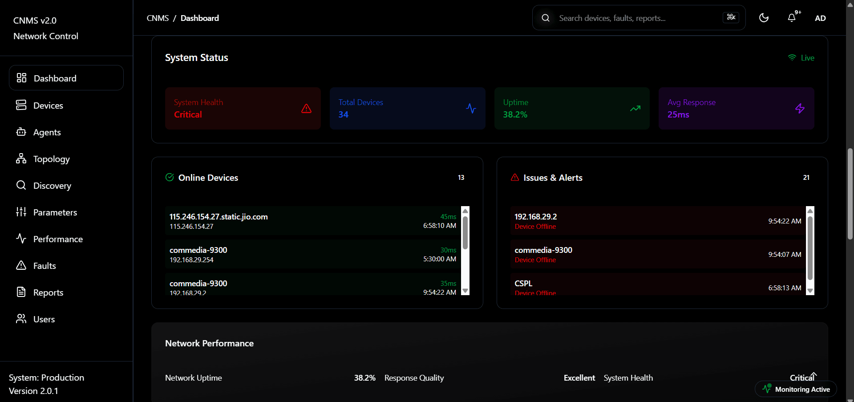The height and width of the screenshot is (402, 854).
Task: Open Users management page
Action: click(x=44, y=319)
